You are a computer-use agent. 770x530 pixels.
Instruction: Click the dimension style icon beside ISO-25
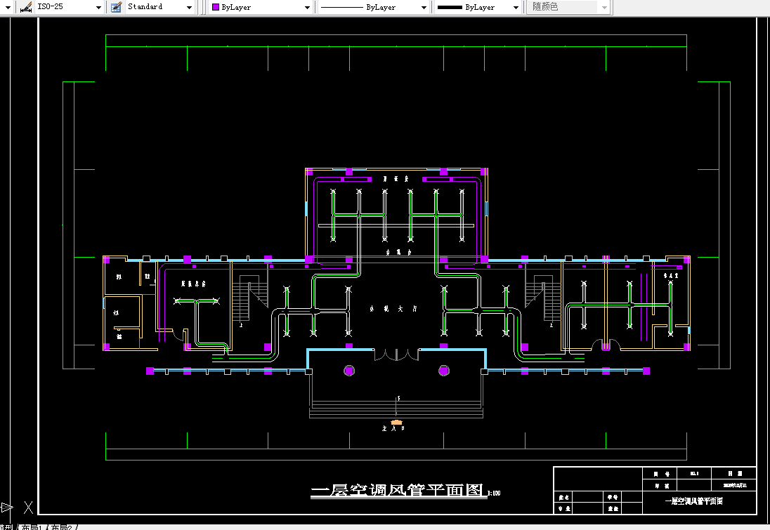click(x=25, y=7)
